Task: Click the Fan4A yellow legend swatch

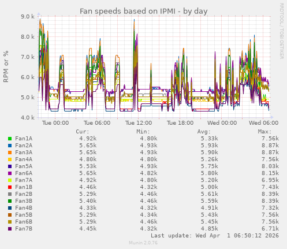Action: 10,159
